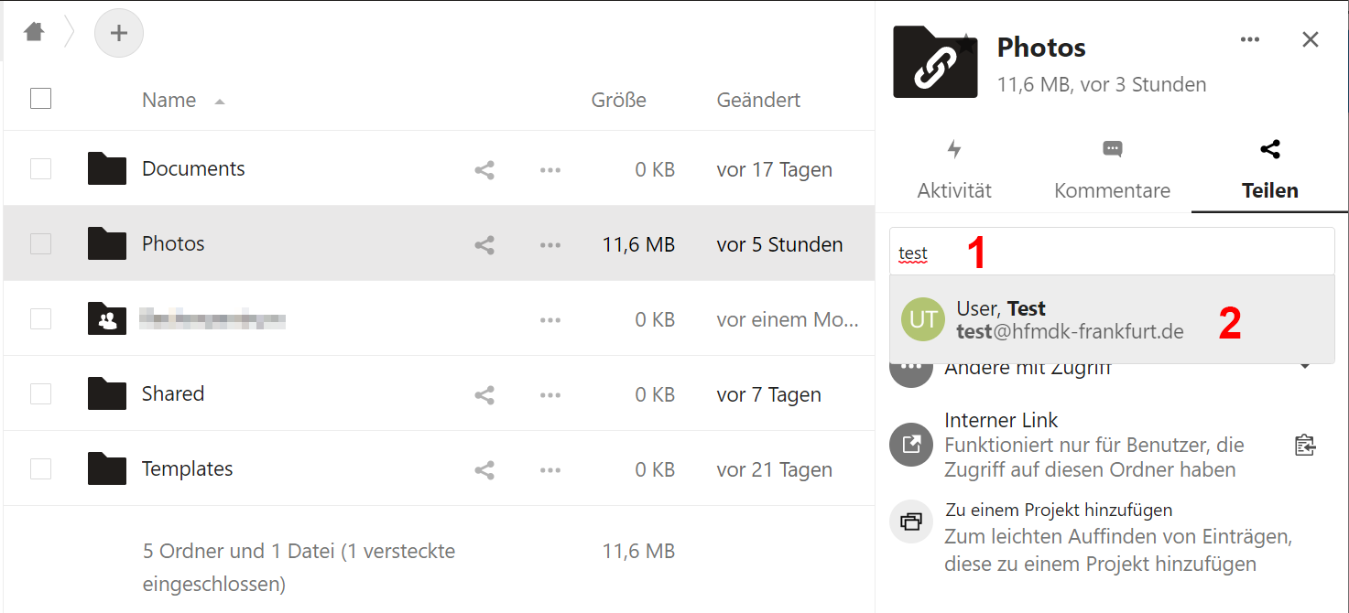Click Zu einem Projekt hinzufügen
The height and width of the screenshot is (613, 1349).
1059,510
